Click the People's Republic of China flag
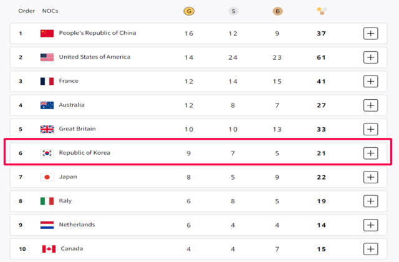Screen dimensions: 399x262 tap(47, 33)
